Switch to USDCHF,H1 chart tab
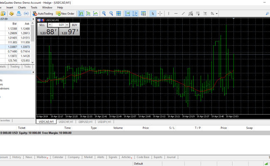The height and width of the screenshot is (166, 270). coord(66,122)
